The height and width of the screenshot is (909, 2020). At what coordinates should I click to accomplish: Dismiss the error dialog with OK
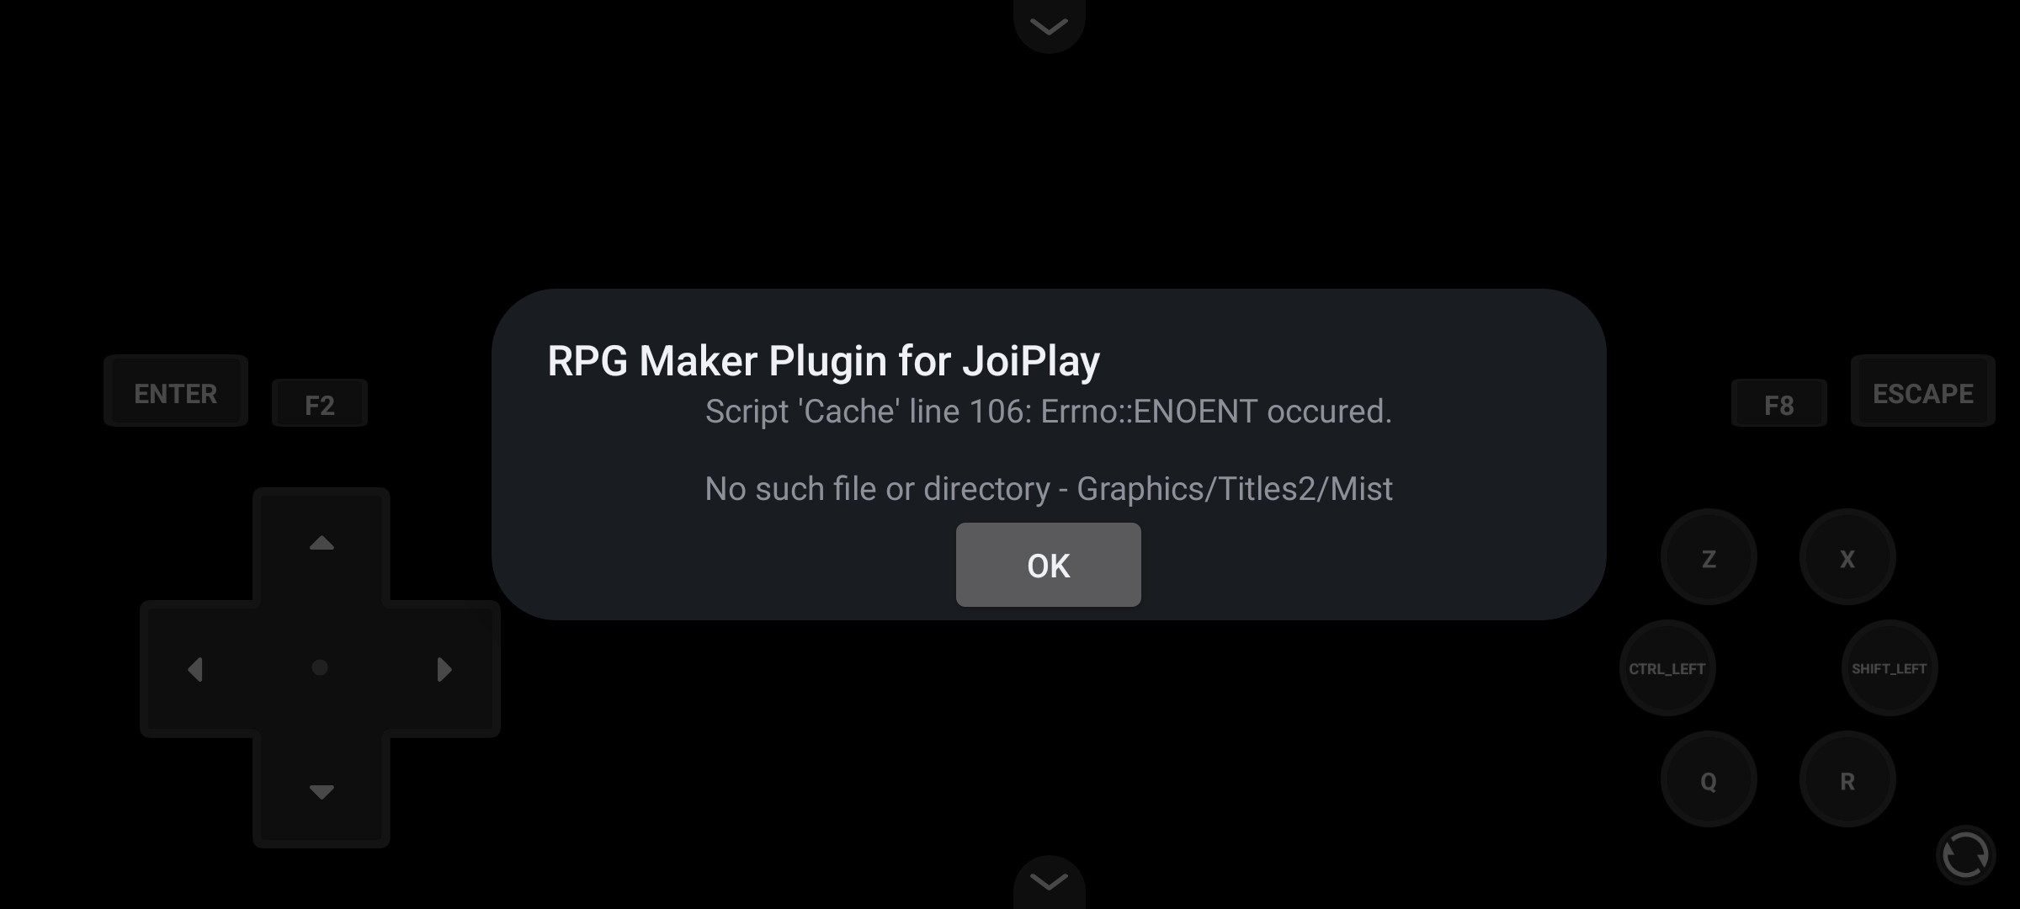point(1048,565)
